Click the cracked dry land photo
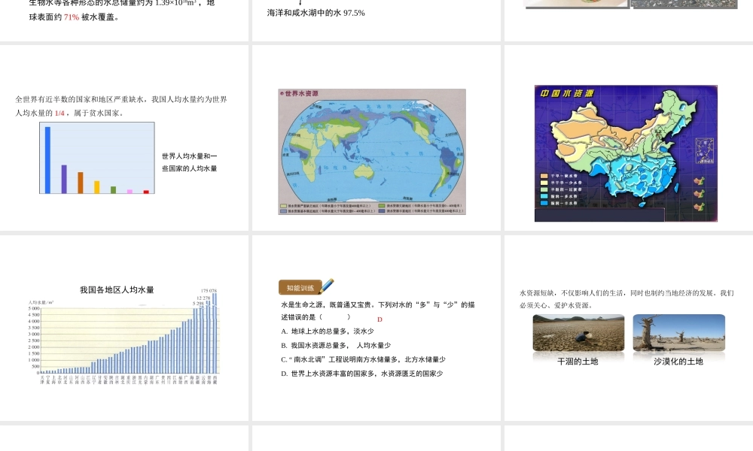The image size is (753, 451). click(x=578, y=333)
